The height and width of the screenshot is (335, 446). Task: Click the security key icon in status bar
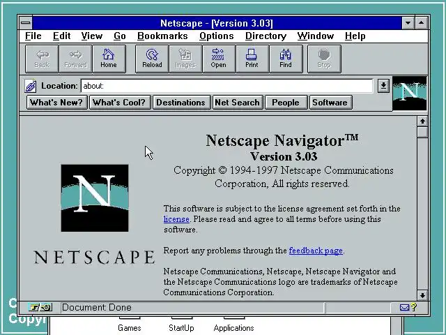(40, 307)
